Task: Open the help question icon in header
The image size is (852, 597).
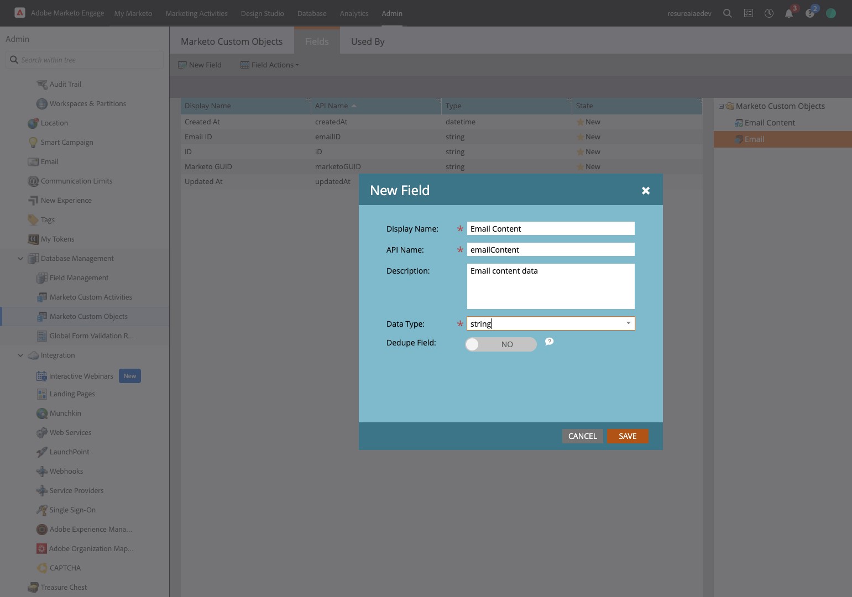Action: (x=810, y=13)
